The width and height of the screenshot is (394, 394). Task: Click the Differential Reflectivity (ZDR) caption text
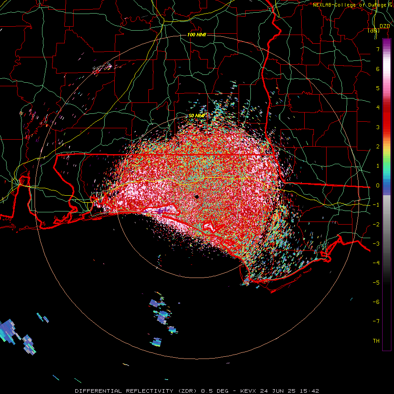click(x=137, y=391)
